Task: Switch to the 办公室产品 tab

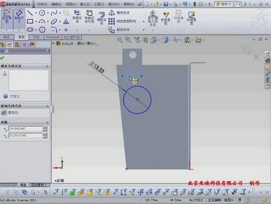Action: pos(71,37)
